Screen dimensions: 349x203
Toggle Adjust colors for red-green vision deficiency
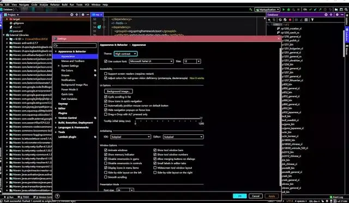106,78
